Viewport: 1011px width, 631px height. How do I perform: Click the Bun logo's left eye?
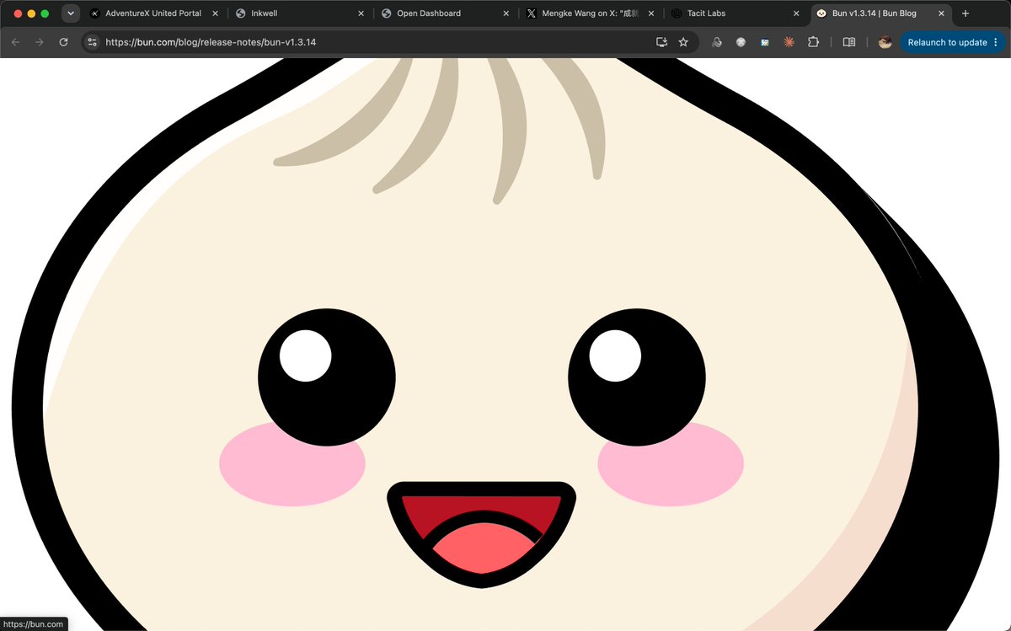[327, 377]
